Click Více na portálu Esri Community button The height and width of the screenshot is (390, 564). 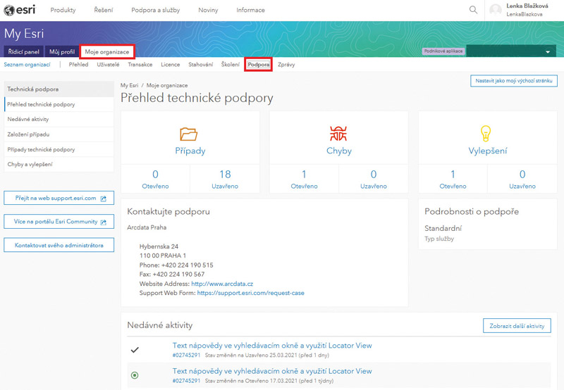[x=59, y=222]
